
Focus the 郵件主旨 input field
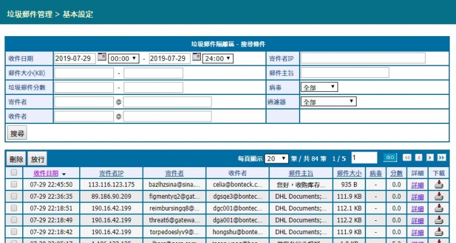point(345,73)
